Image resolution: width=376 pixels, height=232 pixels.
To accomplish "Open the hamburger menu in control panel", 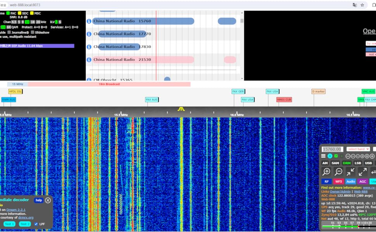I will pyautogui.click(x=323, y=156).
